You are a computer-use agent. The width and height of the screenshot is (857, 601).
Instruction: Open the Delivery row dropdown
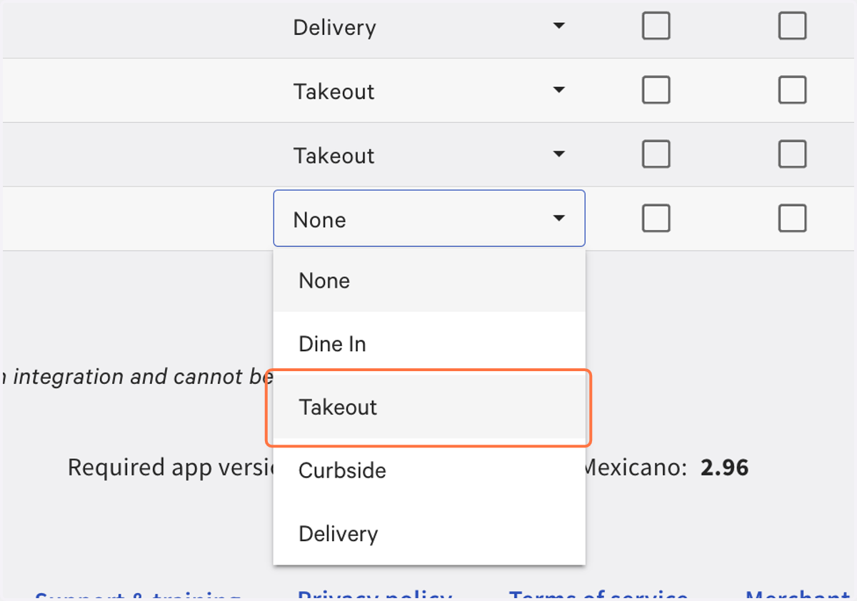429,27
